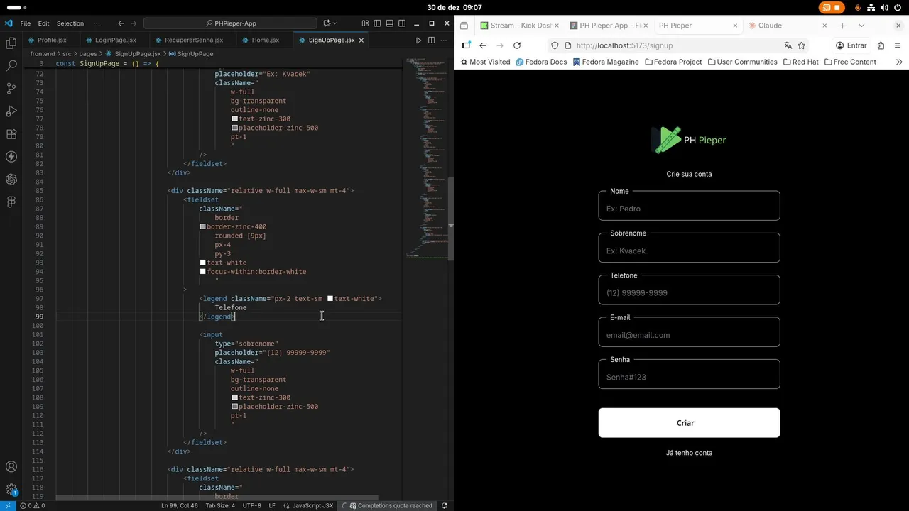Open the lightning-bolt icon in the activity bar
This screenshot has width=909, height=511.
(x=11, y=157)
